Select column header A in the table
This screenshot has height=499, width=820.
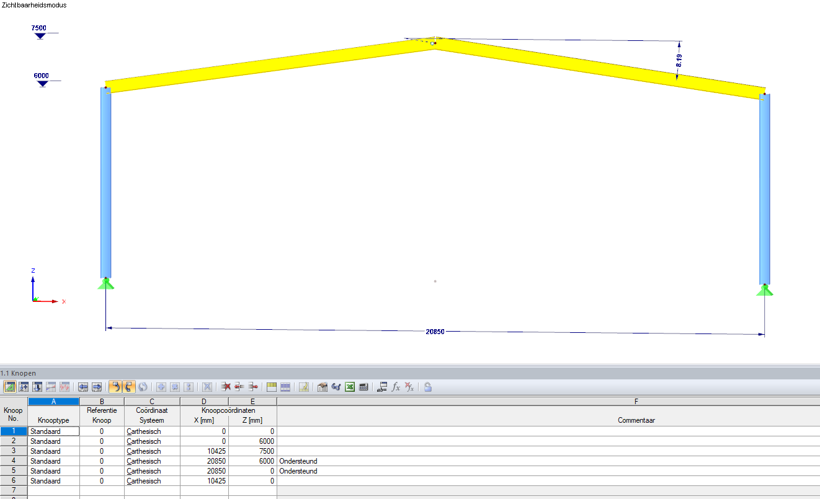(x=53, y=401)
